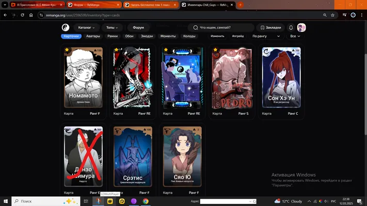Bookmark this page with the star icon
This screenshot has width=367, height=206.
[332, 15]
